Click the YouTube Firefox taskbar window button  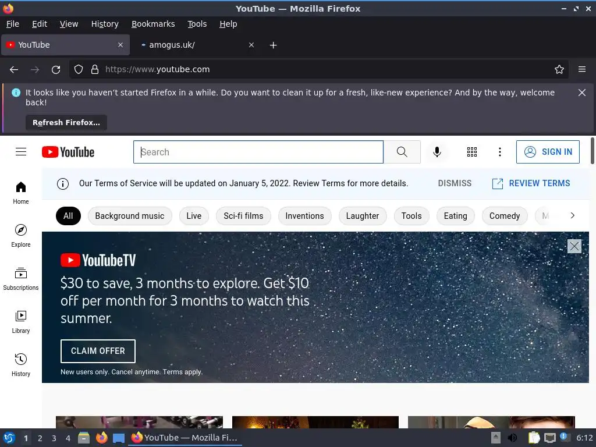(186, 438)
